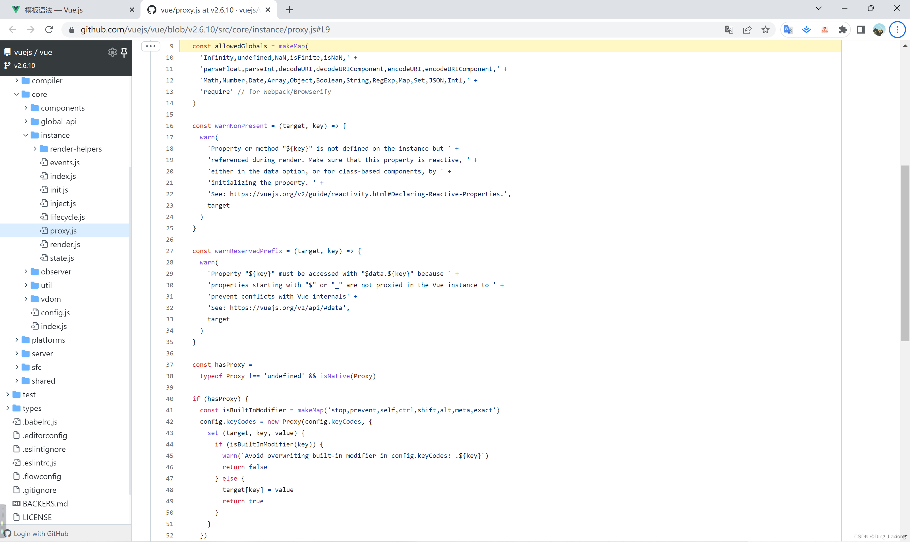This screenshot has width=910, height=542.
Task: Click the star/bookmark icon in toolbar
Action: pyautogui.click(x=766, y=29)
